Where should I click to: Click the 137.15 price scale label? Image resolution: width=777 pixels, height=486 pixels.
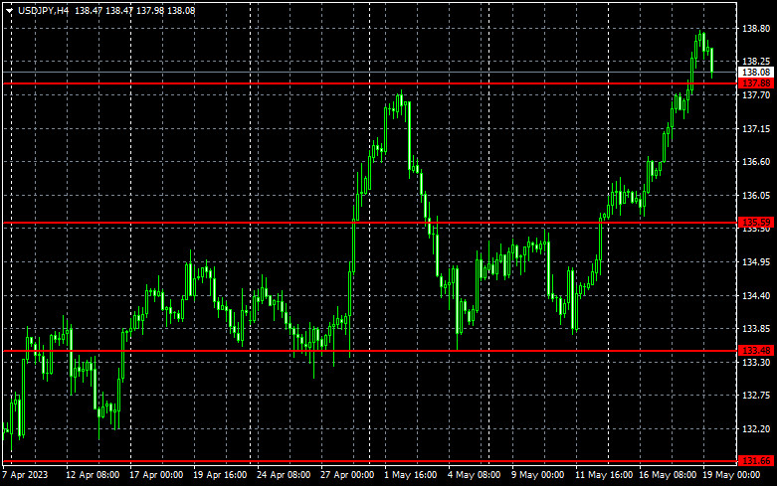(756, 129)
